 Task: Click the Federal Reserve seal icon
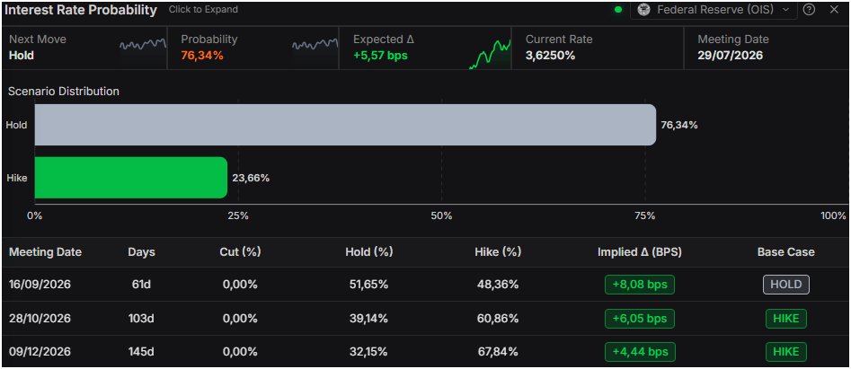pos(643,10)
